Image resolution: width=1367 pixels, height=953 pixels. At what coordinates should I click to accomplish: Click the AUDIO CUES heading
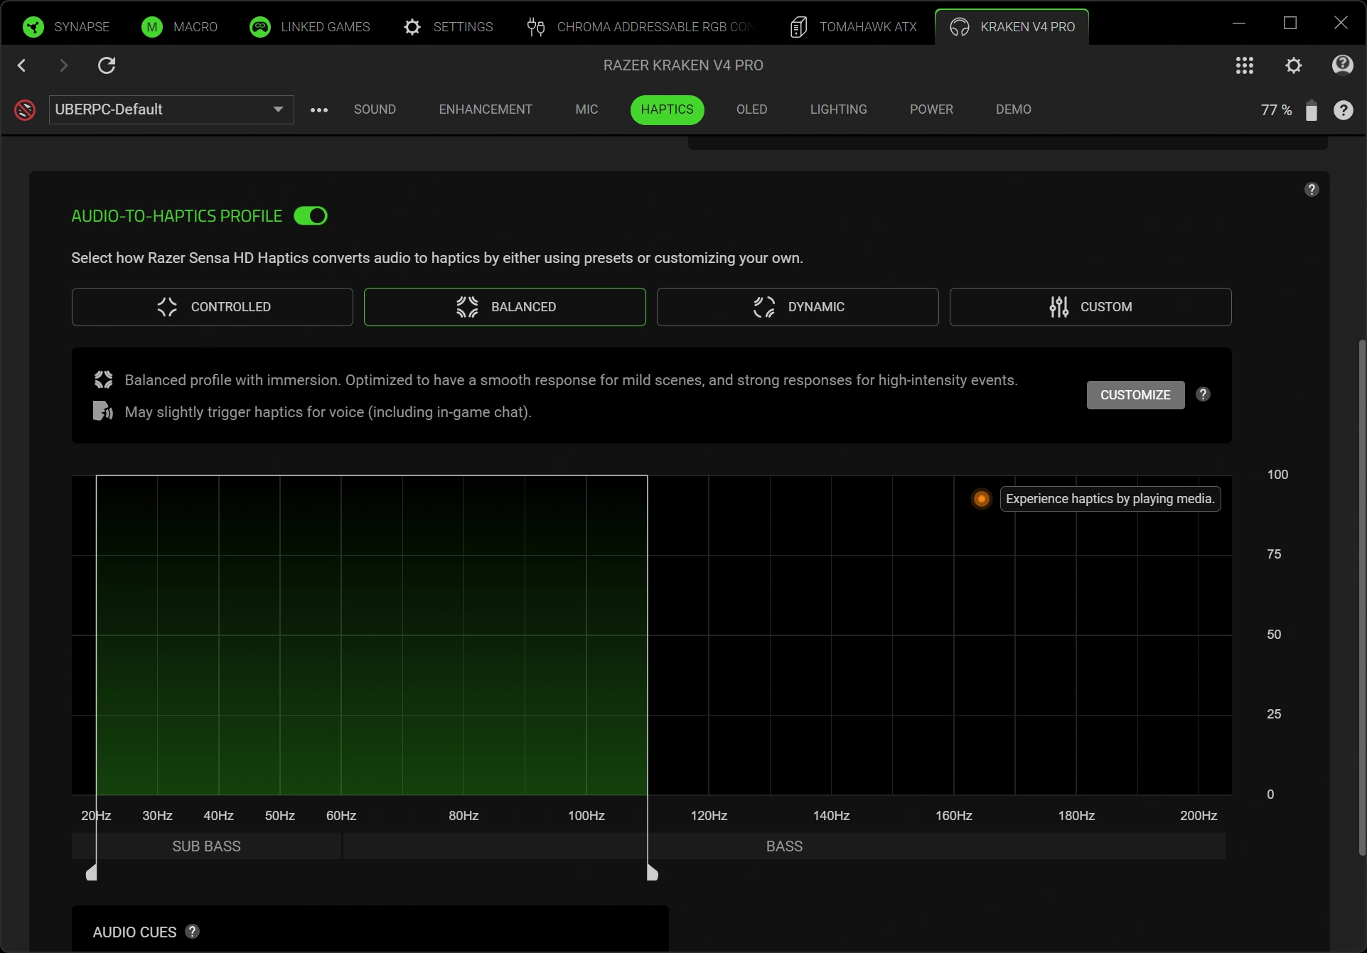click(134, 932)
